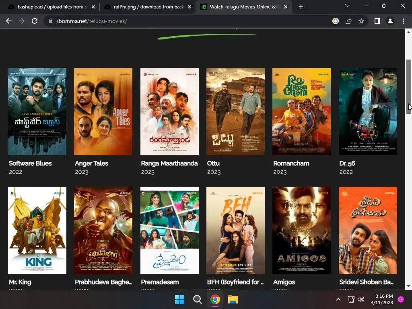This screenshot has height=309, width=412.
Task: Click the Amigos title text
Action: (284, 282)
